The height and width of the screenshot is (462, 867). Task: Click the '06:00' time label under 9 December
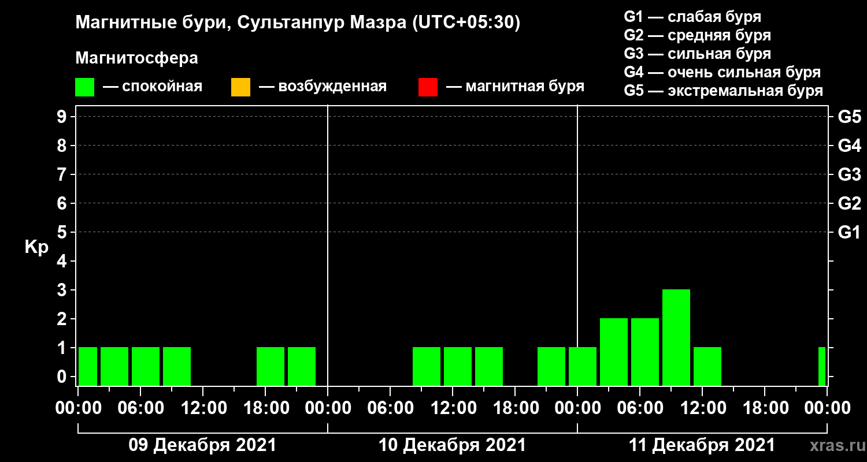point(140,408)
